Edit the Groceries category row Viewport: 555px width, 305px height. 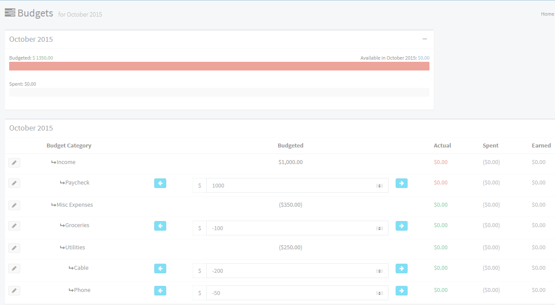click(x=14, y=226)
